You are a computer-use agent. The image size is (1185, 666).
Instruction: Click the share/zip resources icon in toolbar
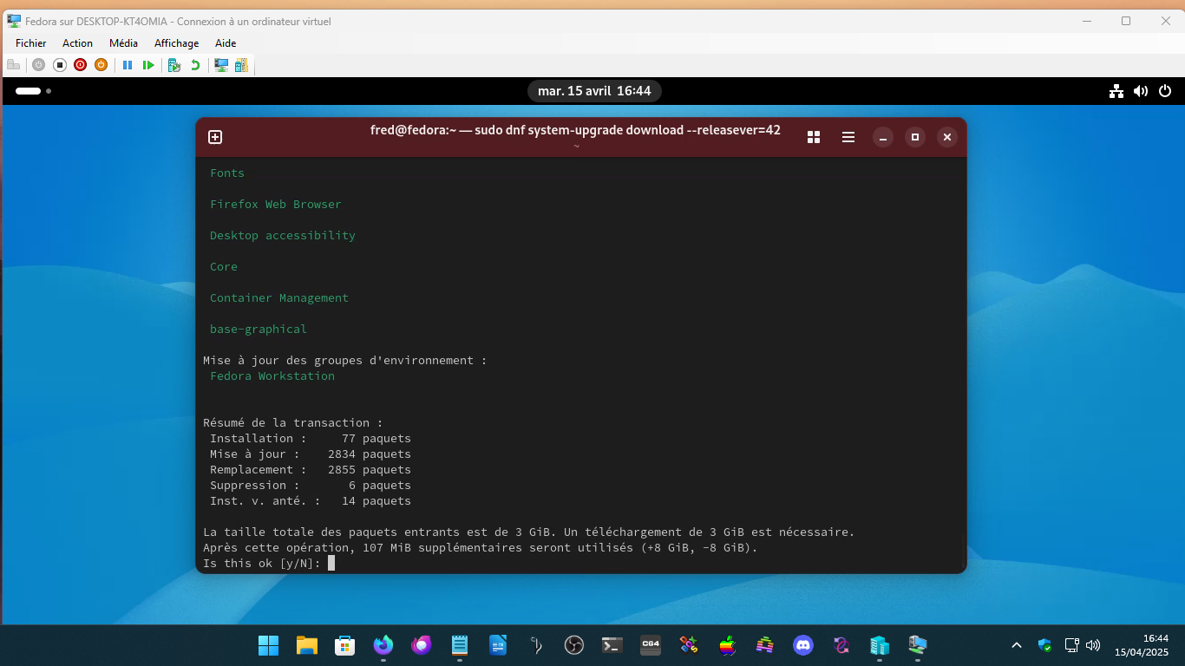[x=241, y=65]
